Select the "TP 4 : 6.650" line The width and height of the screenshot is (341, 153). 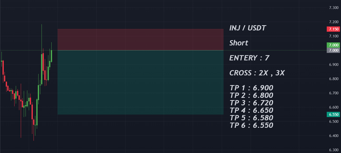(251, 110)
